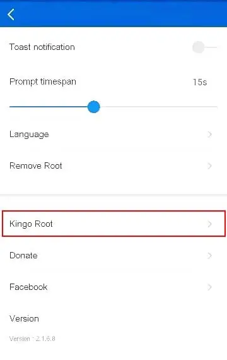Click the unfilled part of timespan slider
The height and width of the screenshot is (360, 227).
tap(158, 107)
